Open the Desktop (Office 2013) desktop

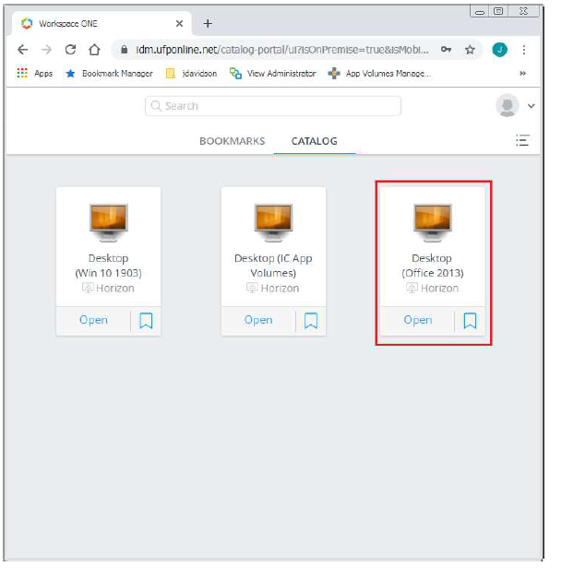click(417, 320)
